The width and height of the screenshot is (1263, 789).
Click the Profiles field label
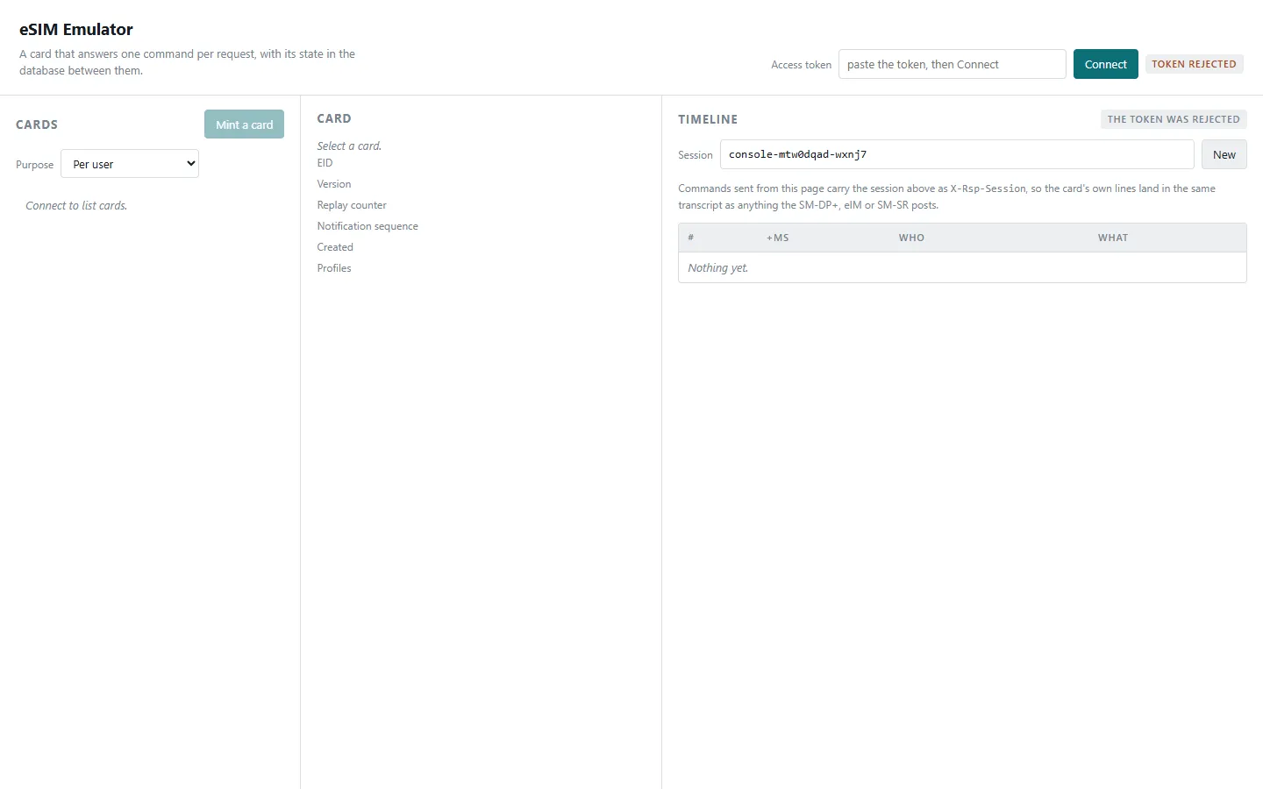click(334, 268)
